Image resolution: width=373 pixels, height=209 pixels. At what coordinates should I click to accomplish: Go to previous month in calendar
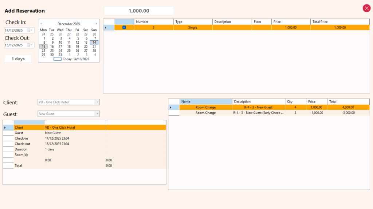pos(41,24)
